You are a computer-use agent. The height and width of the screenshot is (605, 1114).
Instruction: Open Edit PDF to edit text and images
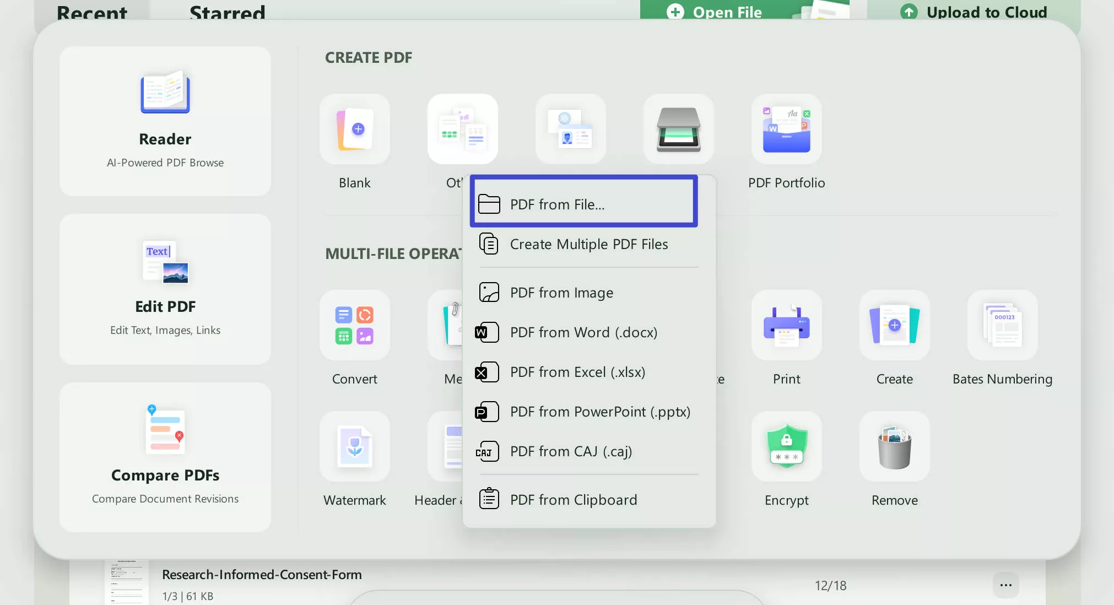pos(165,289)
